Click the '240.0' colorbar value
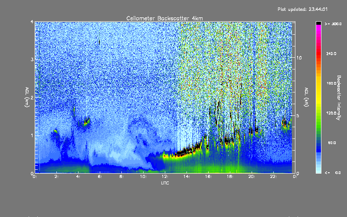 331,53
